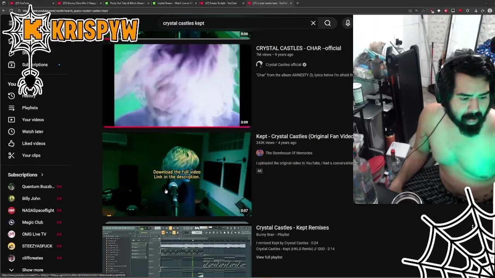Screen dimensions: 495x278
Task: Open Crystal Castles - Kept Remixes playlist
Action: pos(292,228)
